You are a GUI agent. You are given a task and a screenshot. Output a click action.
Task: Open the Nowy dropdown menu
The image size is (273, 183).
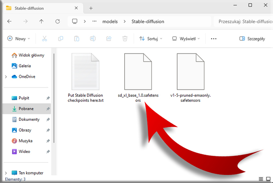click(19, 39)
